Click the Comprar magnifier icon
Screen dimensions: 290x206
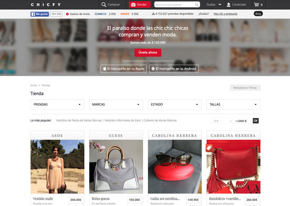click(x=104, y=5)
